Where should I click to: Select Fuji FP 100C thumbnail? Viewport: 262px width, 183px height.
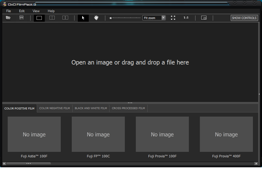click(98, 134)
